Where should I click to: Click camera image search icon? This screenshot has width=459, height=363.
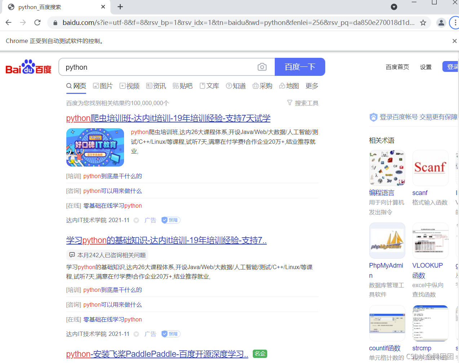(x=262, y=67)
